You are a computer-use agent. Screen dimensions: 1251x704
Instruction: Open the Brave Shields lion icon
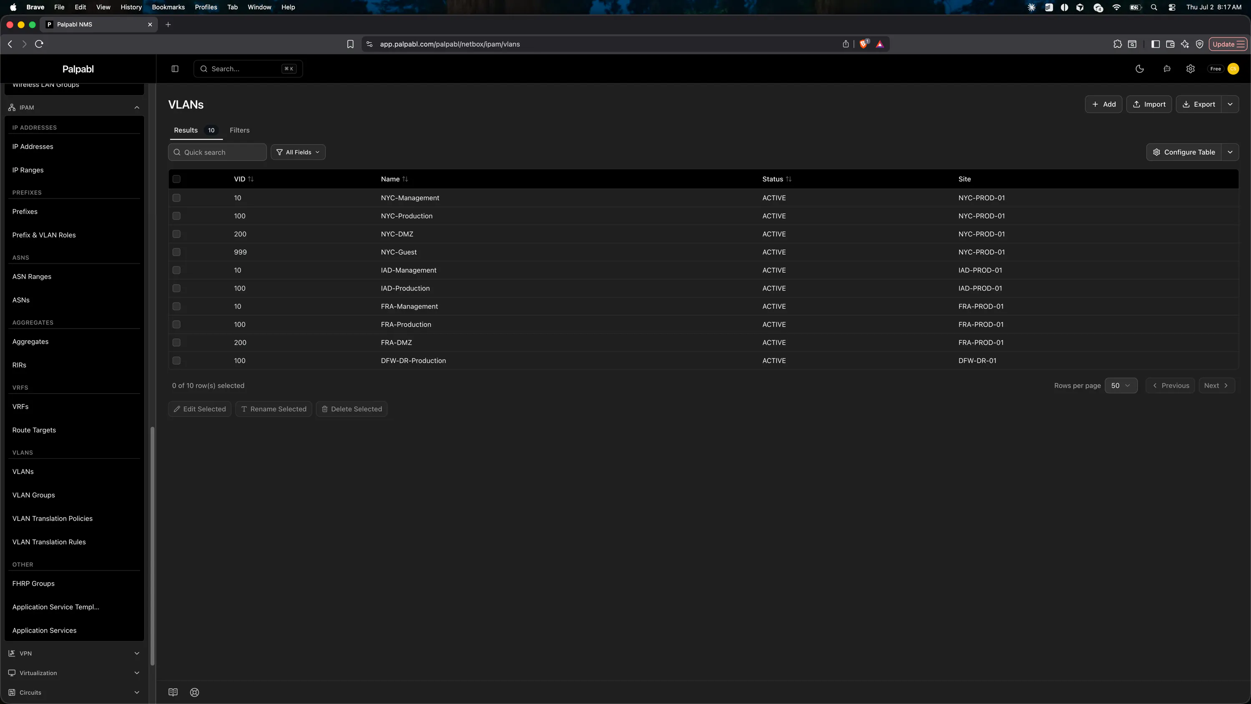click(x=864, y=44)
